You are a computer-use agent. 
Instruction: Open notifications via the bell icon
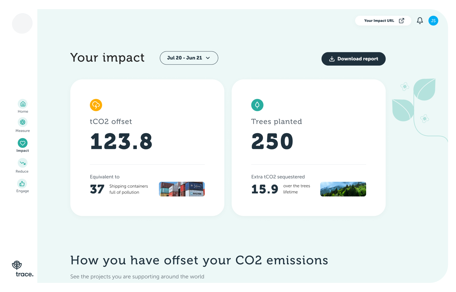(x=420, y=21)
